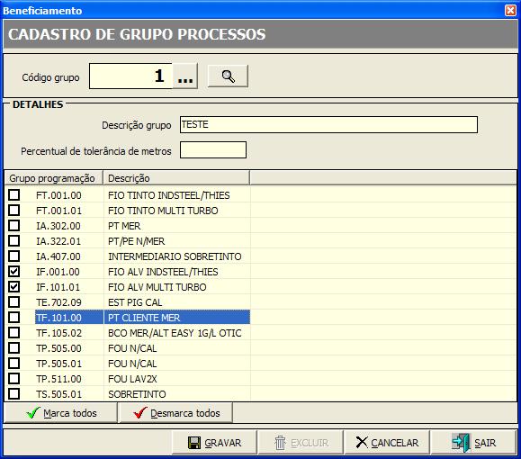Click the magnifying glass search button
521x459 pixels.
coord(228,76)
